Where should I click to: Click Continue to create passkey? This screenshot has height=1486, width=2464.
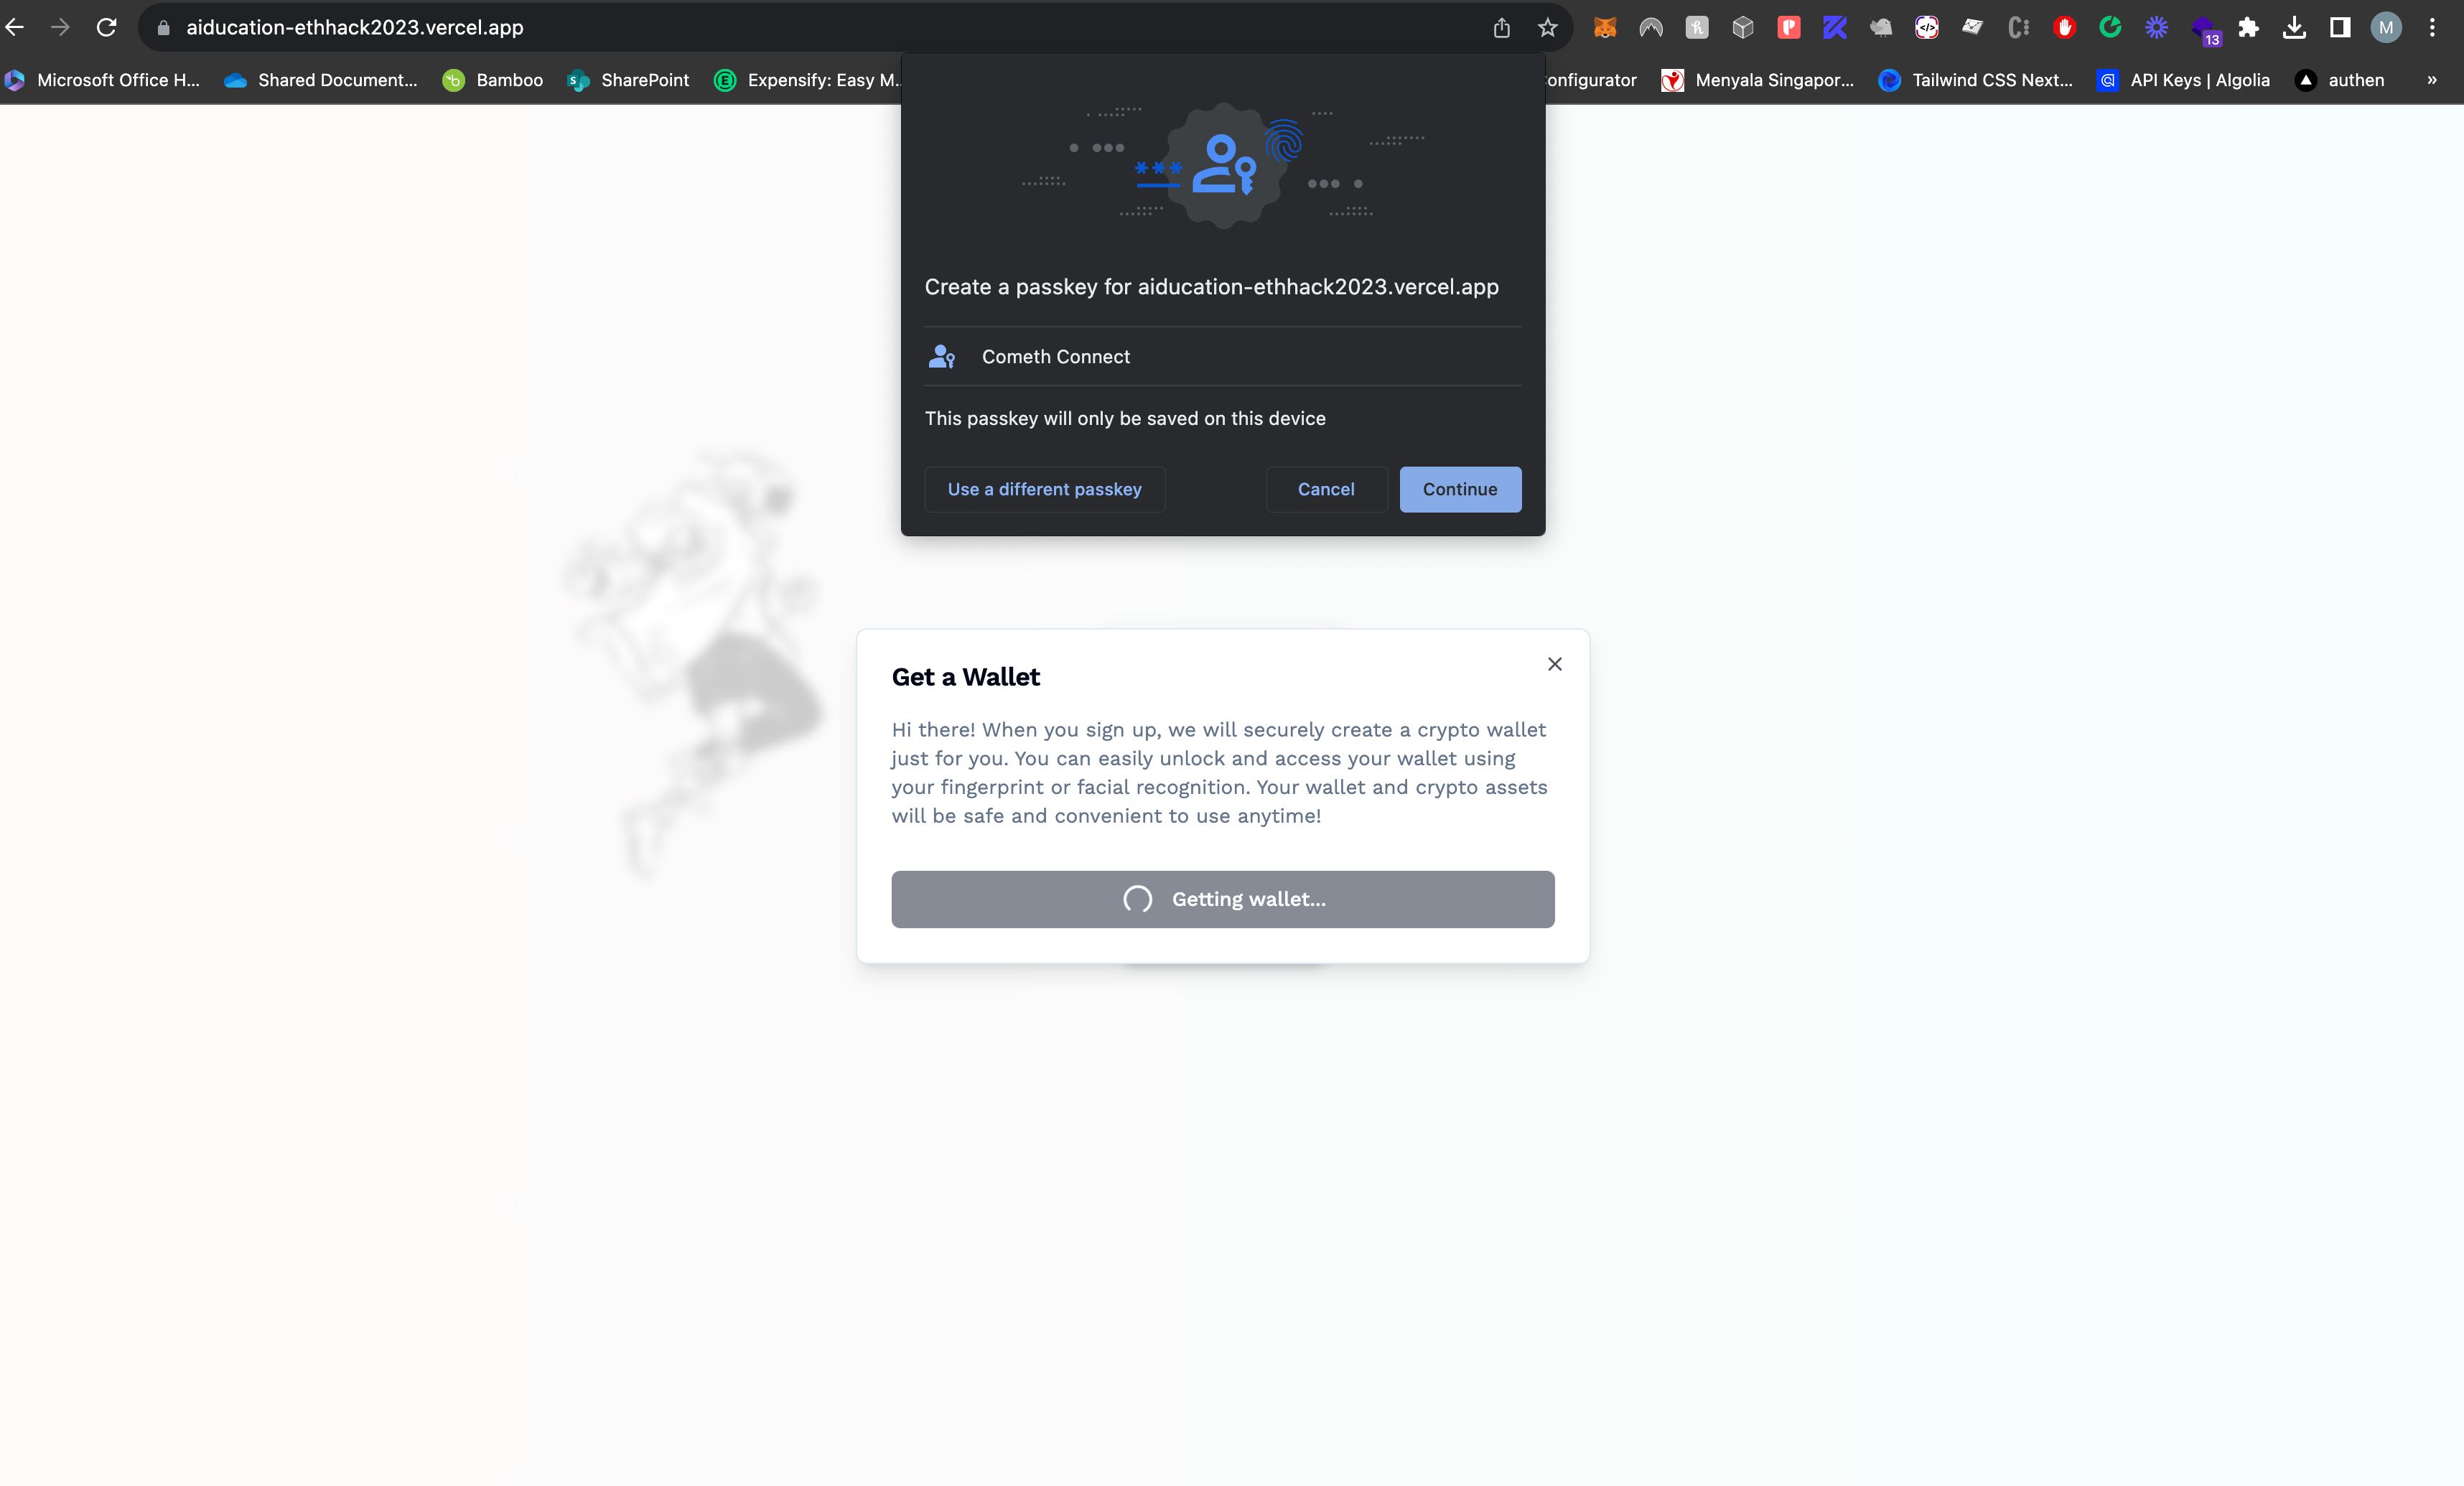(x=1459, y=487)
